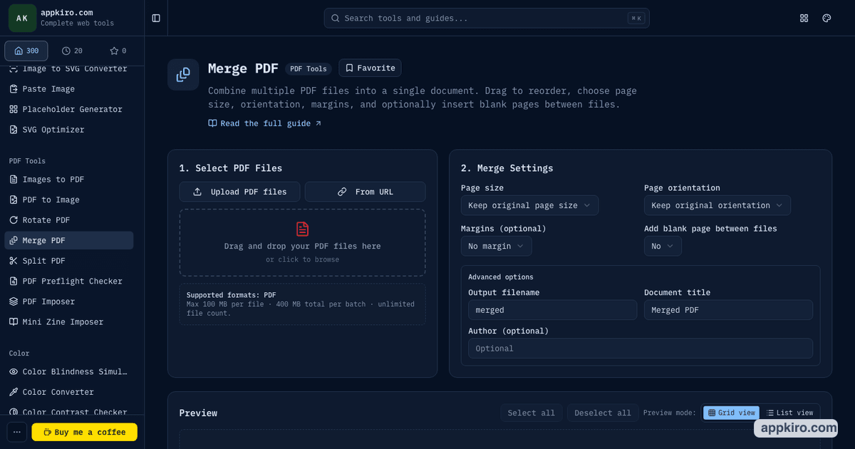Open the Add blank page dropdown

663,246
